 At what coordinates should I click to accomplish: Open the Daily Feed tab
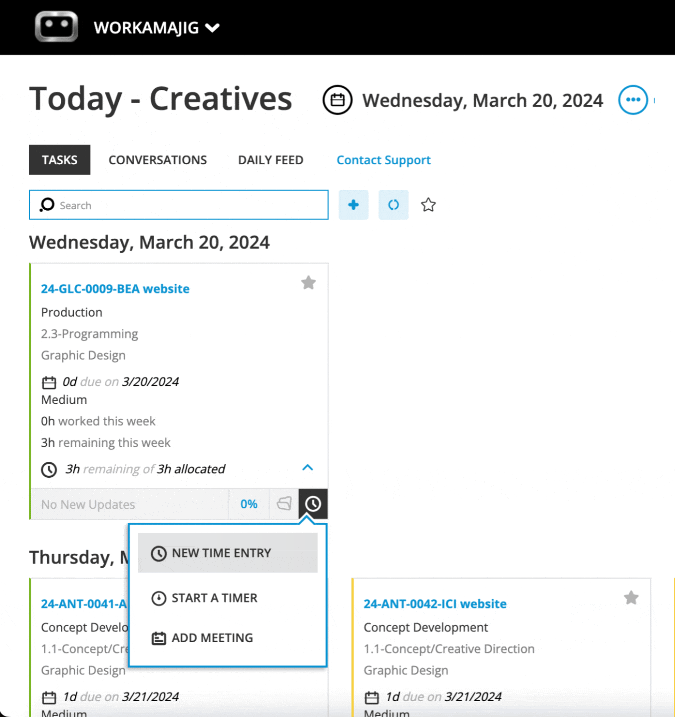coord(270,160)
